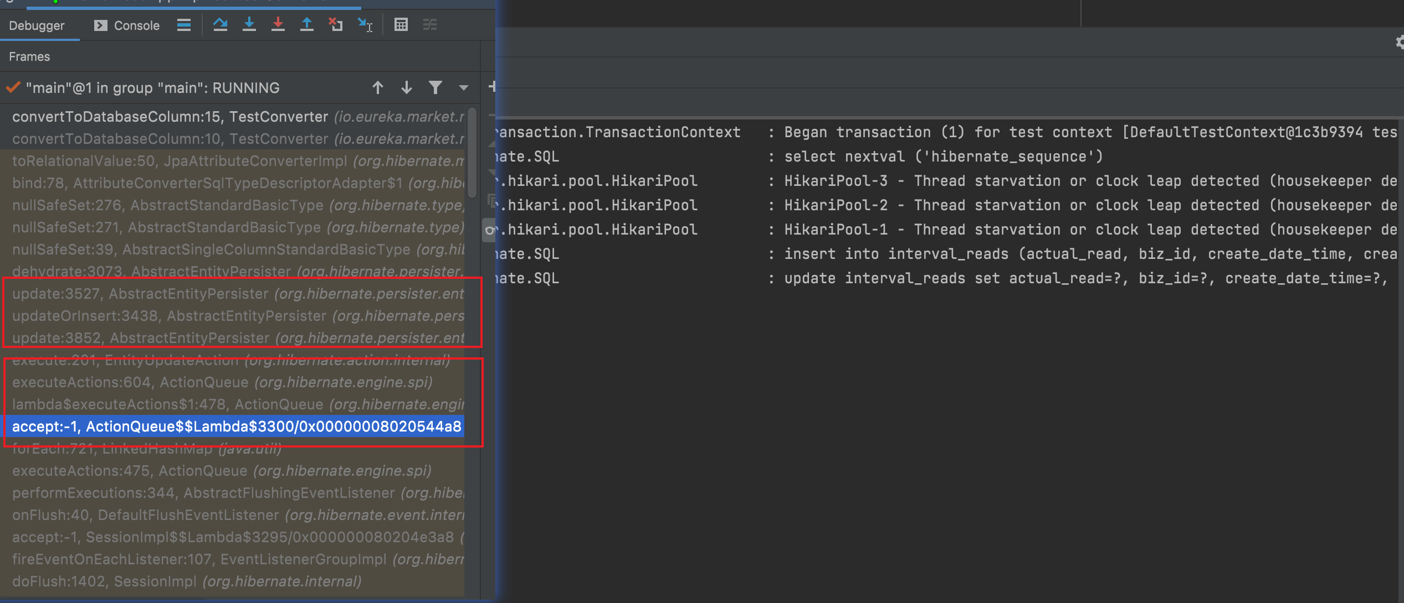Image resolution: width=1404 pixels, height=603 pixels.
Task: Select the doFlush:1402 SessionImpl frame
Action: (186, 581)
